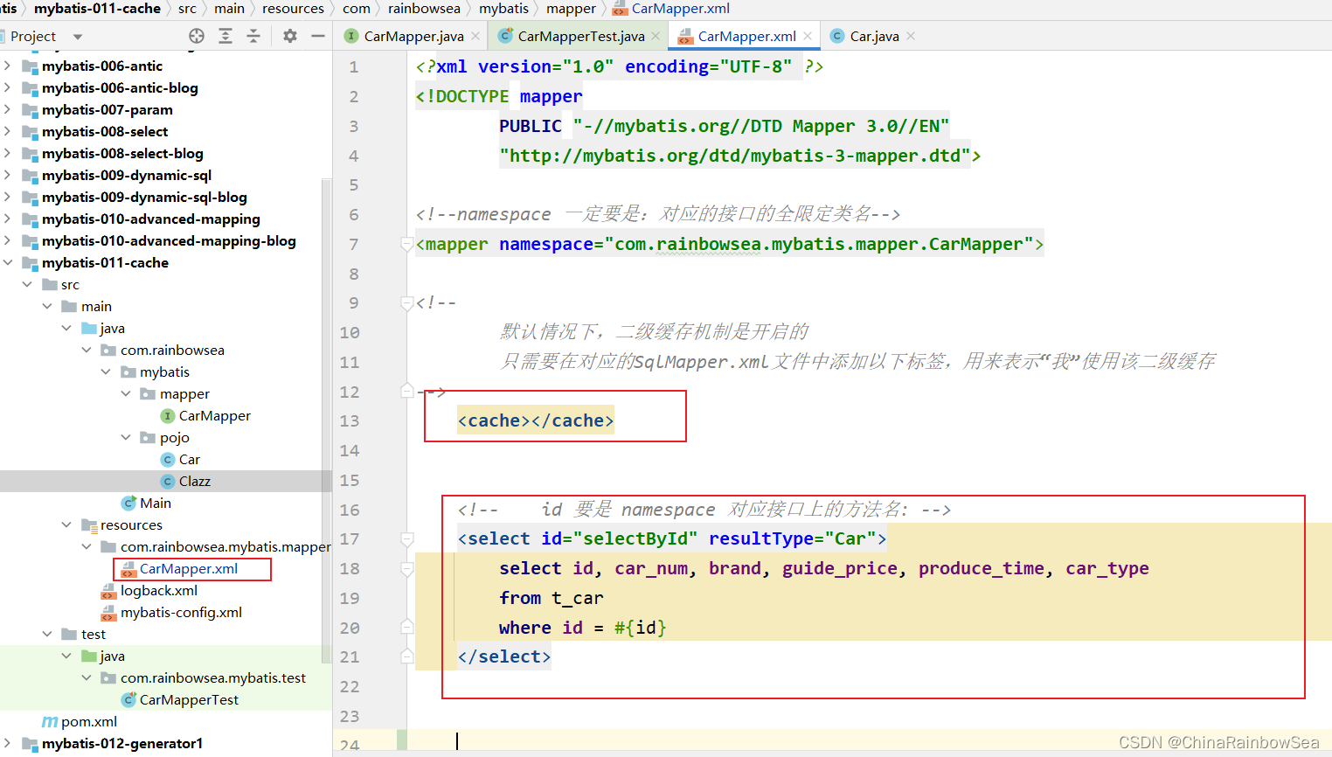Close the CarMapperTest.java tab
Image resolution: width=1332 pixels, height=757 pixels.
[x=656, y=36]
